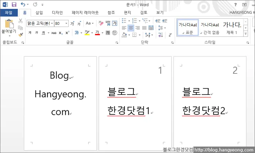255x153 pixels.
Task: Open highlight color dropdown arrow
Action: click(92, 33)
